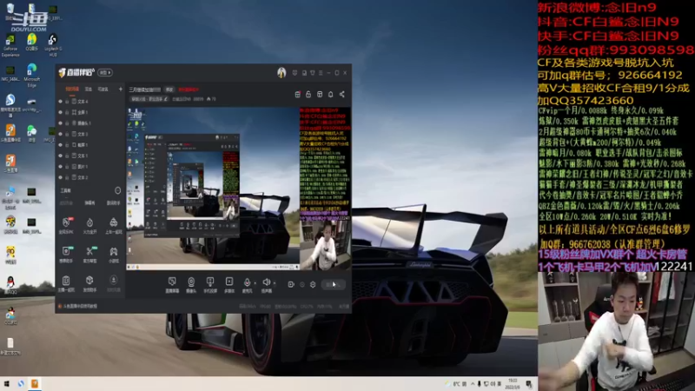Open the gamepad mini-games tool
Image resolution: width=695 pixels, height=391 pixels.
click(x=114, y=255)
